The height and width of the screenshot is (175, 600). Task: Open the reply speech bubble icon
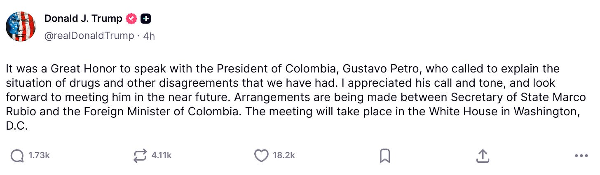[17, 156]
